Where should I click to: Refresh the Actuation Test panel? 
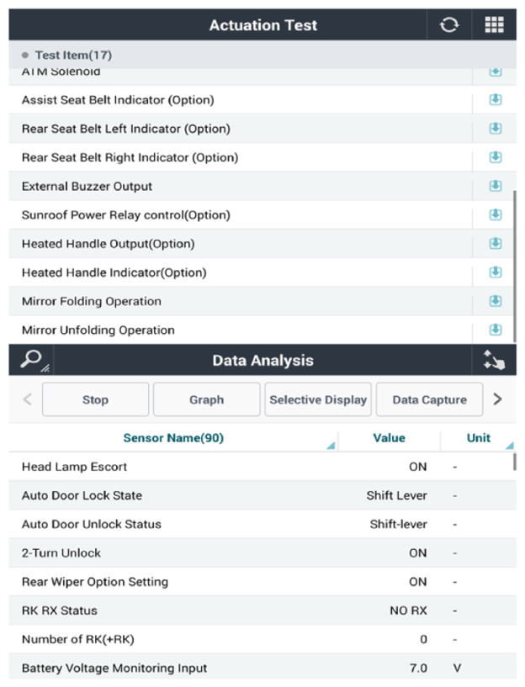point(449,25)
